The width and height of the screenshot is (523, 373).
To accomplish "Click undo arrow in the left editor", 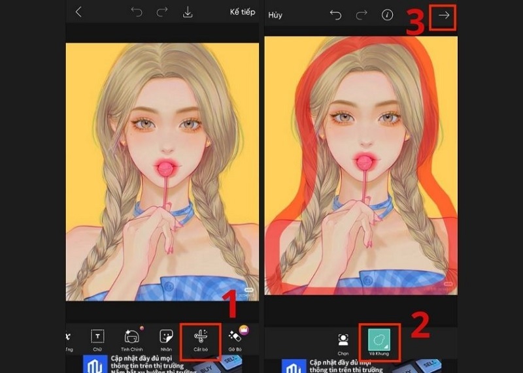I will tap(137, 12).
